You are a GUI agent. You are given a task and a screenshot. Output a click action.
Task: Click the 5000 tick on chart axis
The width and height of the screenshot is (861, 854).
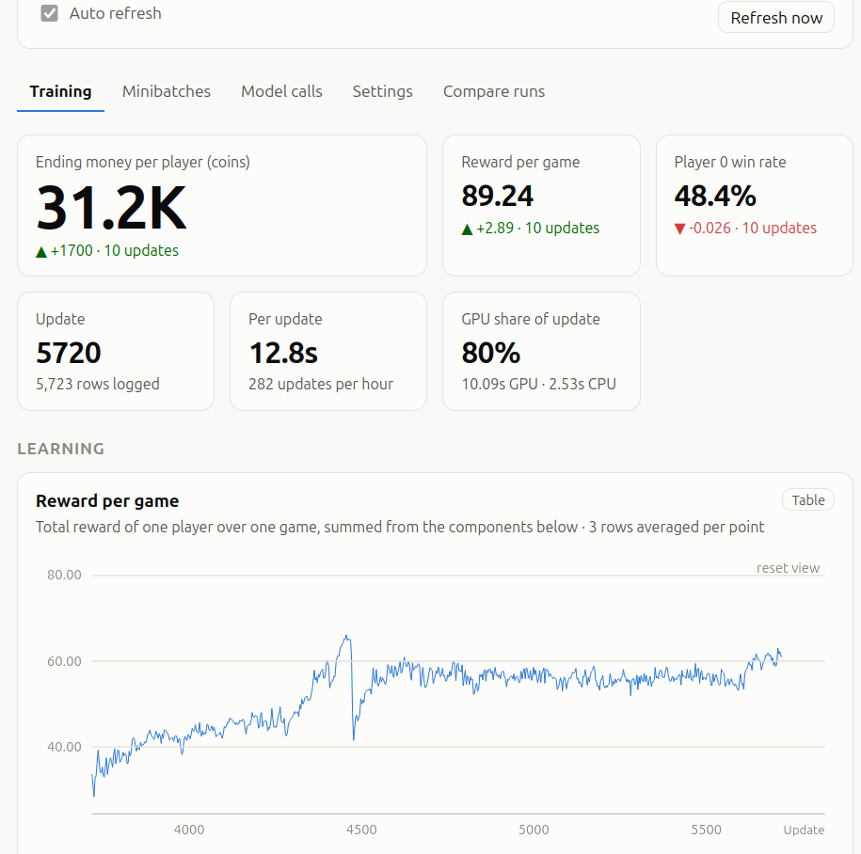(534, 830)
